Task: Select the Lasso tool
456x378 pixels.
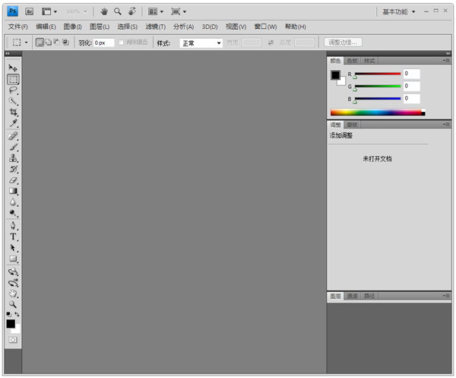Action: tap(13, 90)
